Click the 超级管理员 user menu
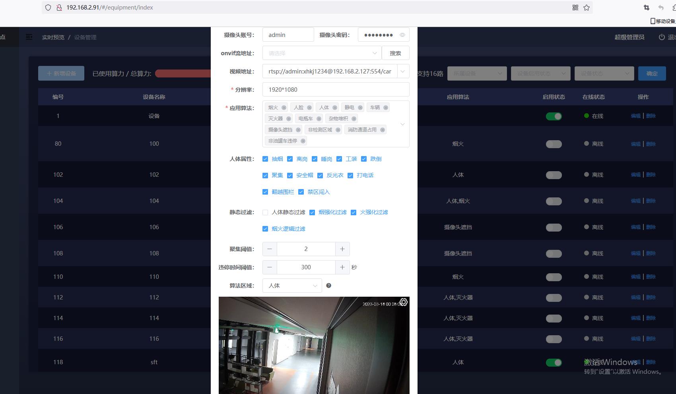 [629, 37]
